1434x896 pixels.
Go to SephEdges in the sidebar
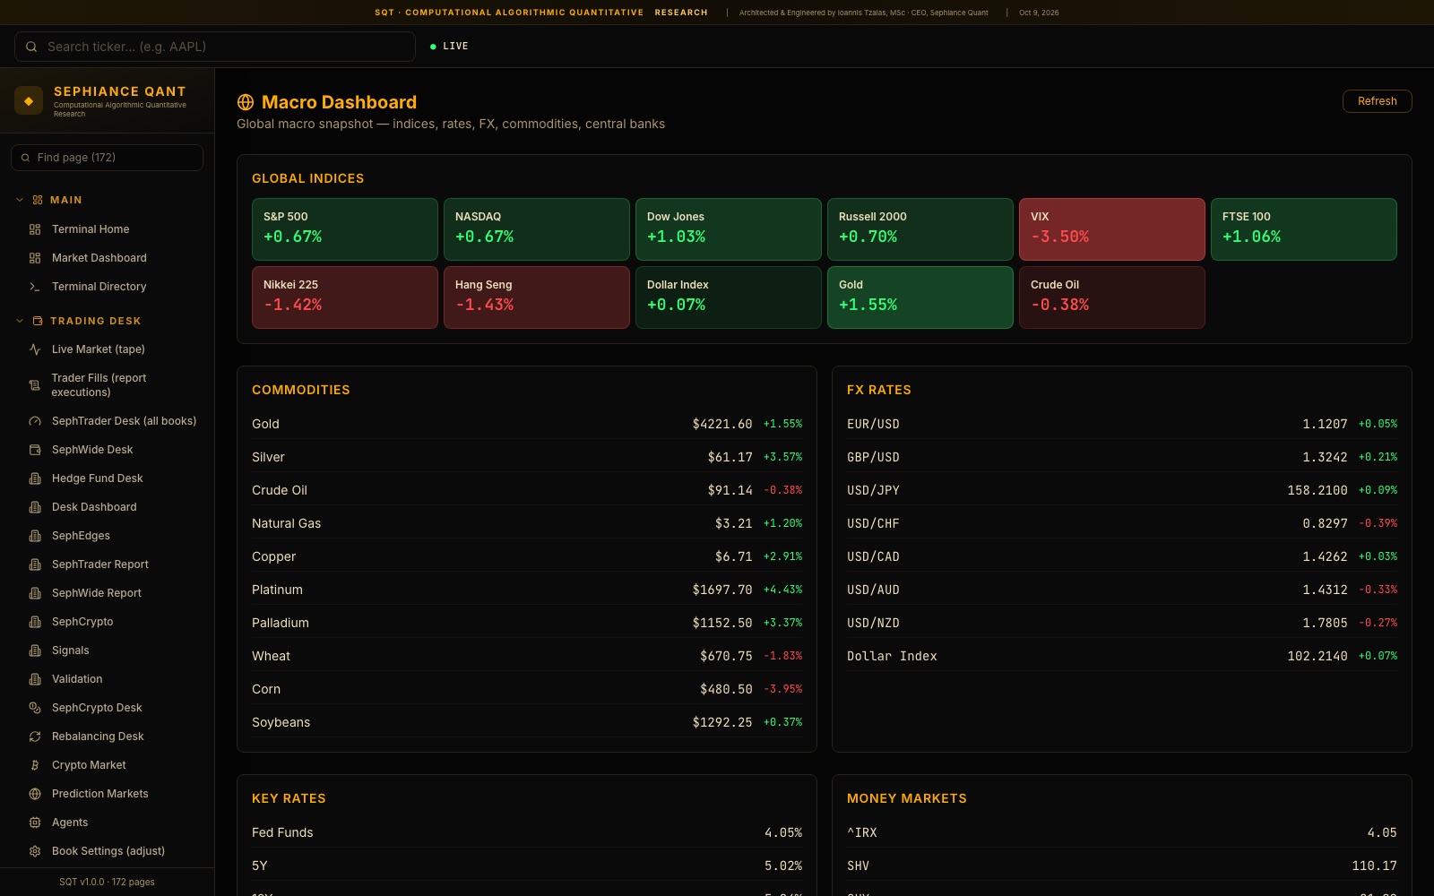point(108,536)
